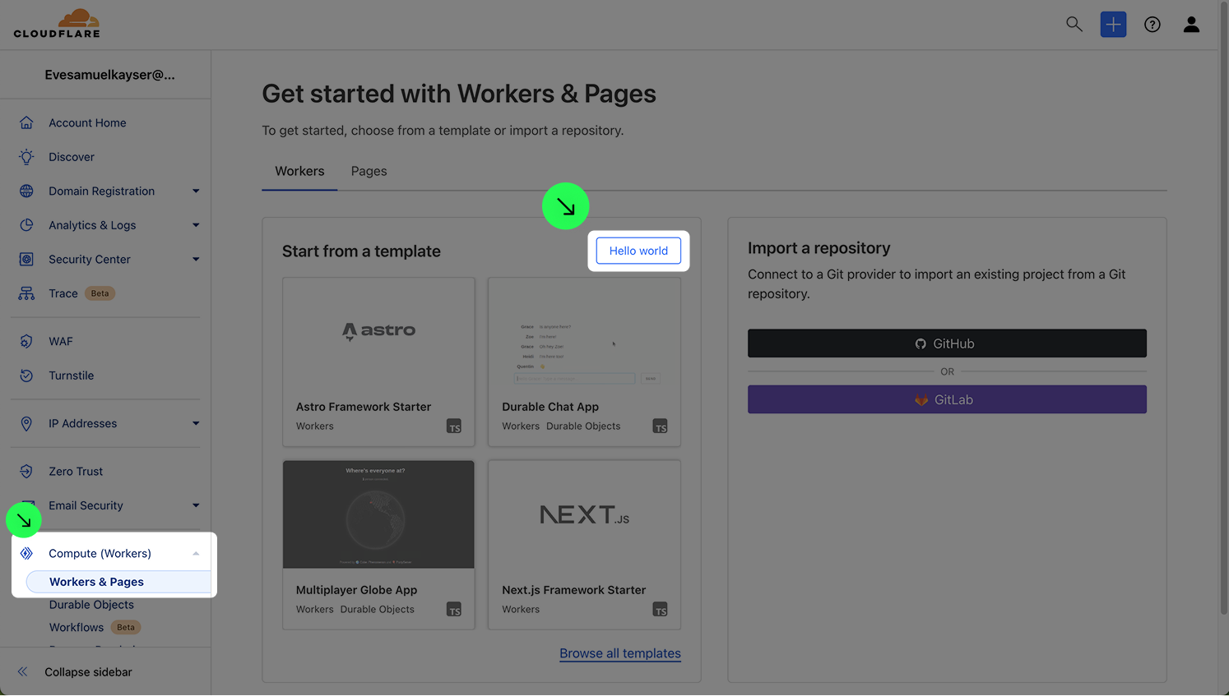Follow the Browse all templates link

point(620,653)
